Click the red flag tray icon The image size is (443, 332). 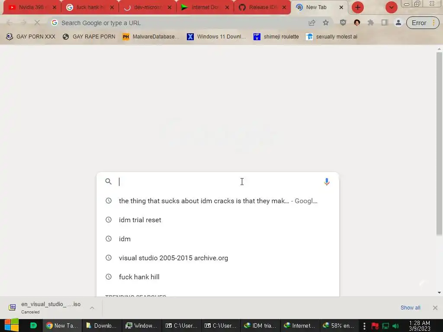tap(375, 326)
